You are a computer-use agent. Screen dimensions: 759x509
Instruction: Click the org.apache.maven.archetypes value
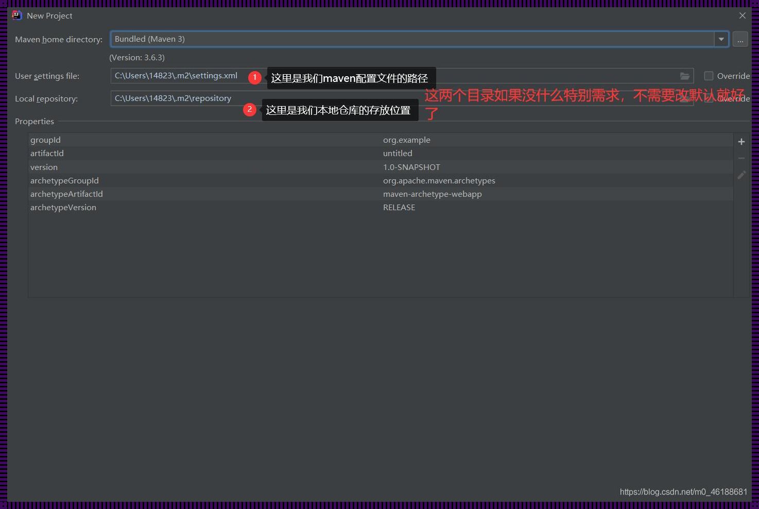coord(439,180)
